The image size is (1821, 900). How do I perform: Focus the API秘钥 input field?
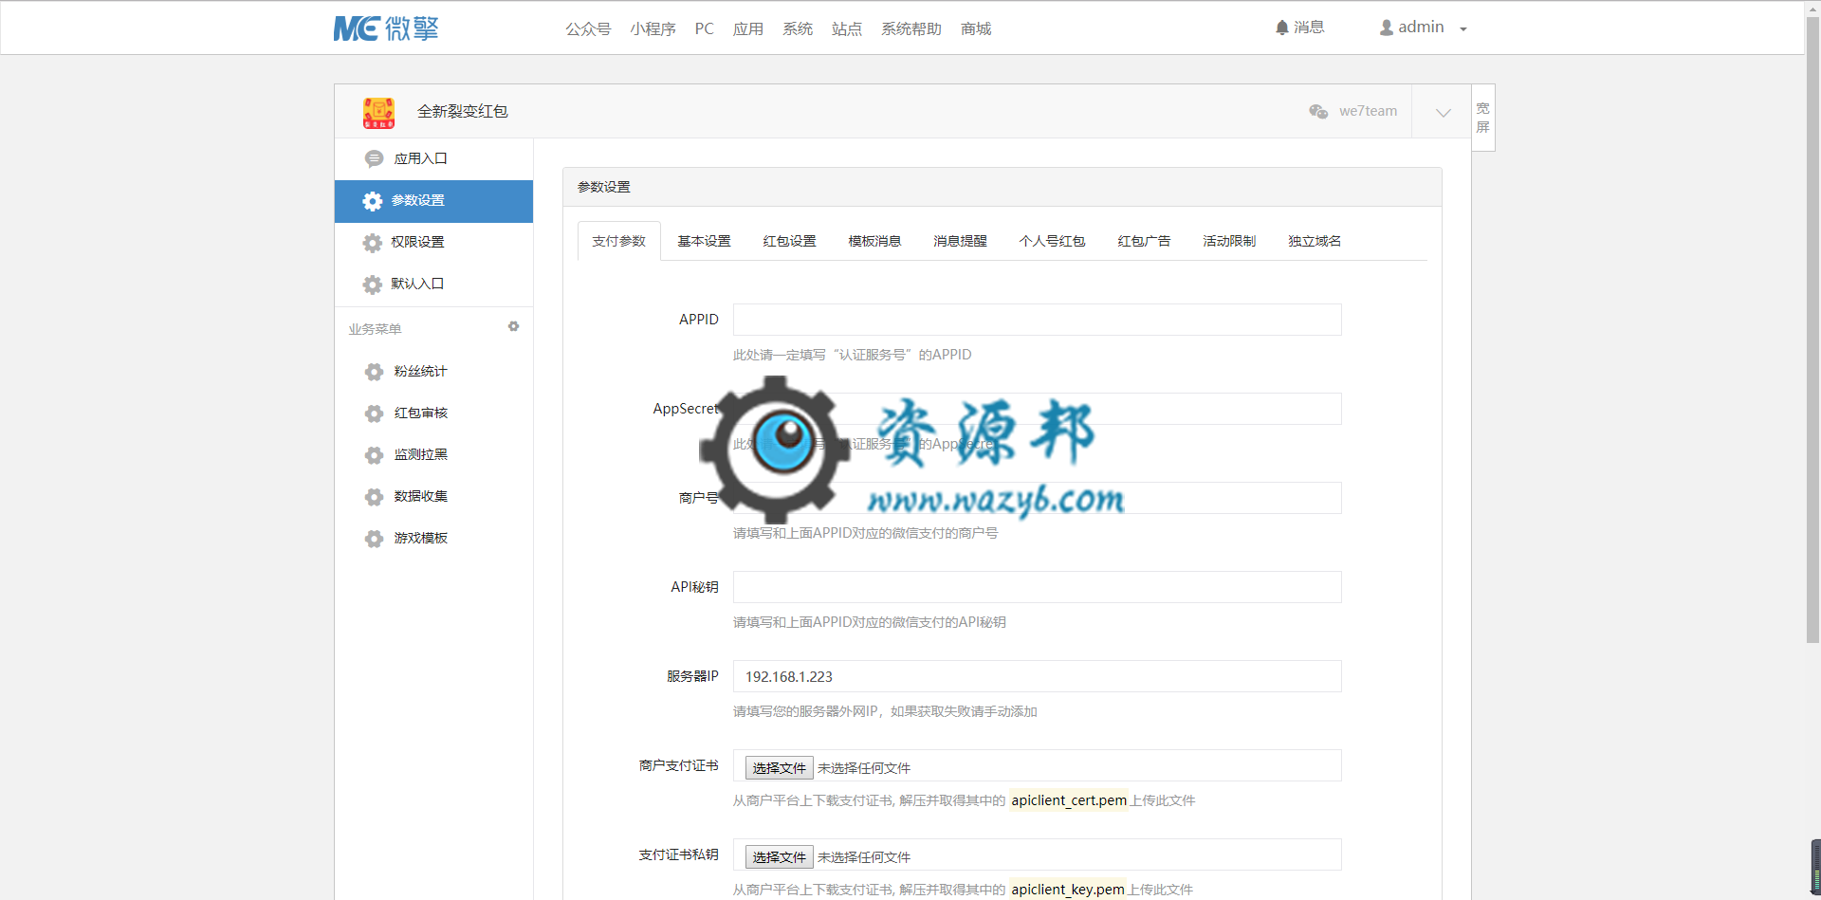pyautogui.click(x=1037, y=587)
